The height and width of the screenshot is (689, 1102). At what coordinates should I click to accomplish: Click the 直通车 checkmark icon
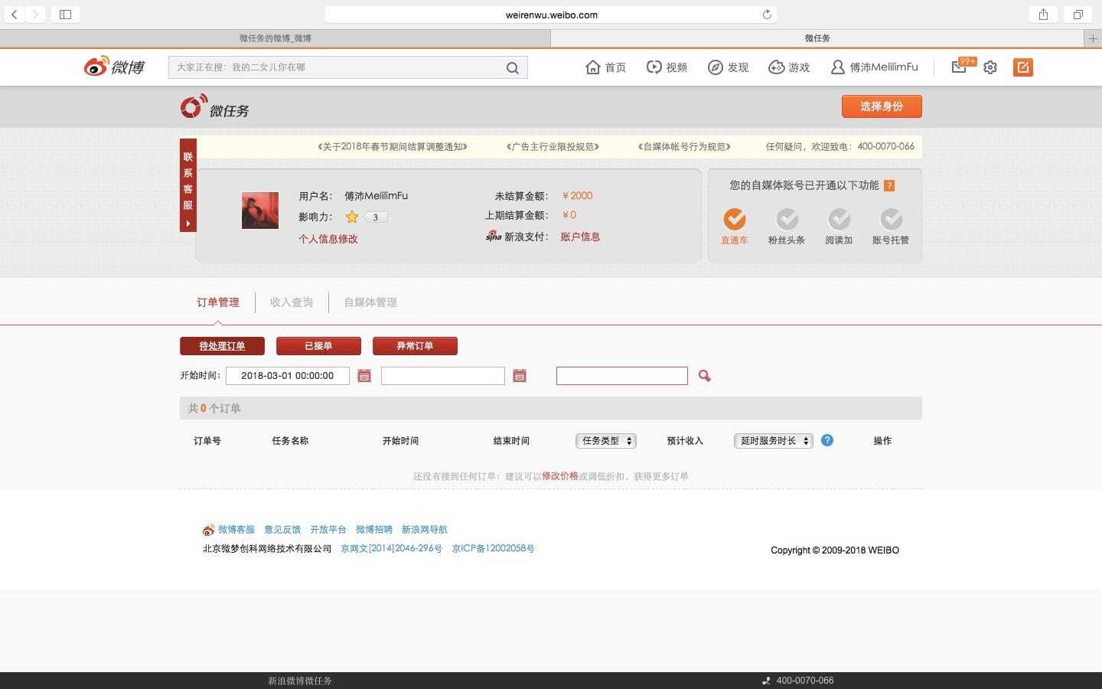735,220
